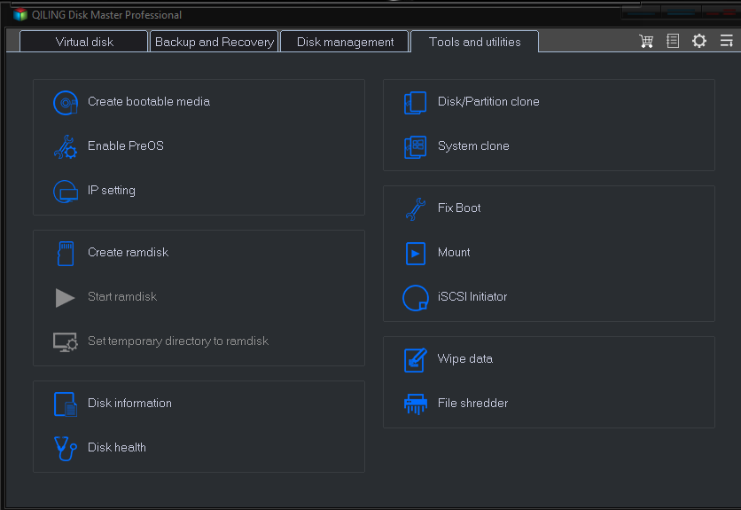This screenshot has height=510, width=741.
Task: Click the Create bootable media disc icon
Action: point(65,103)
